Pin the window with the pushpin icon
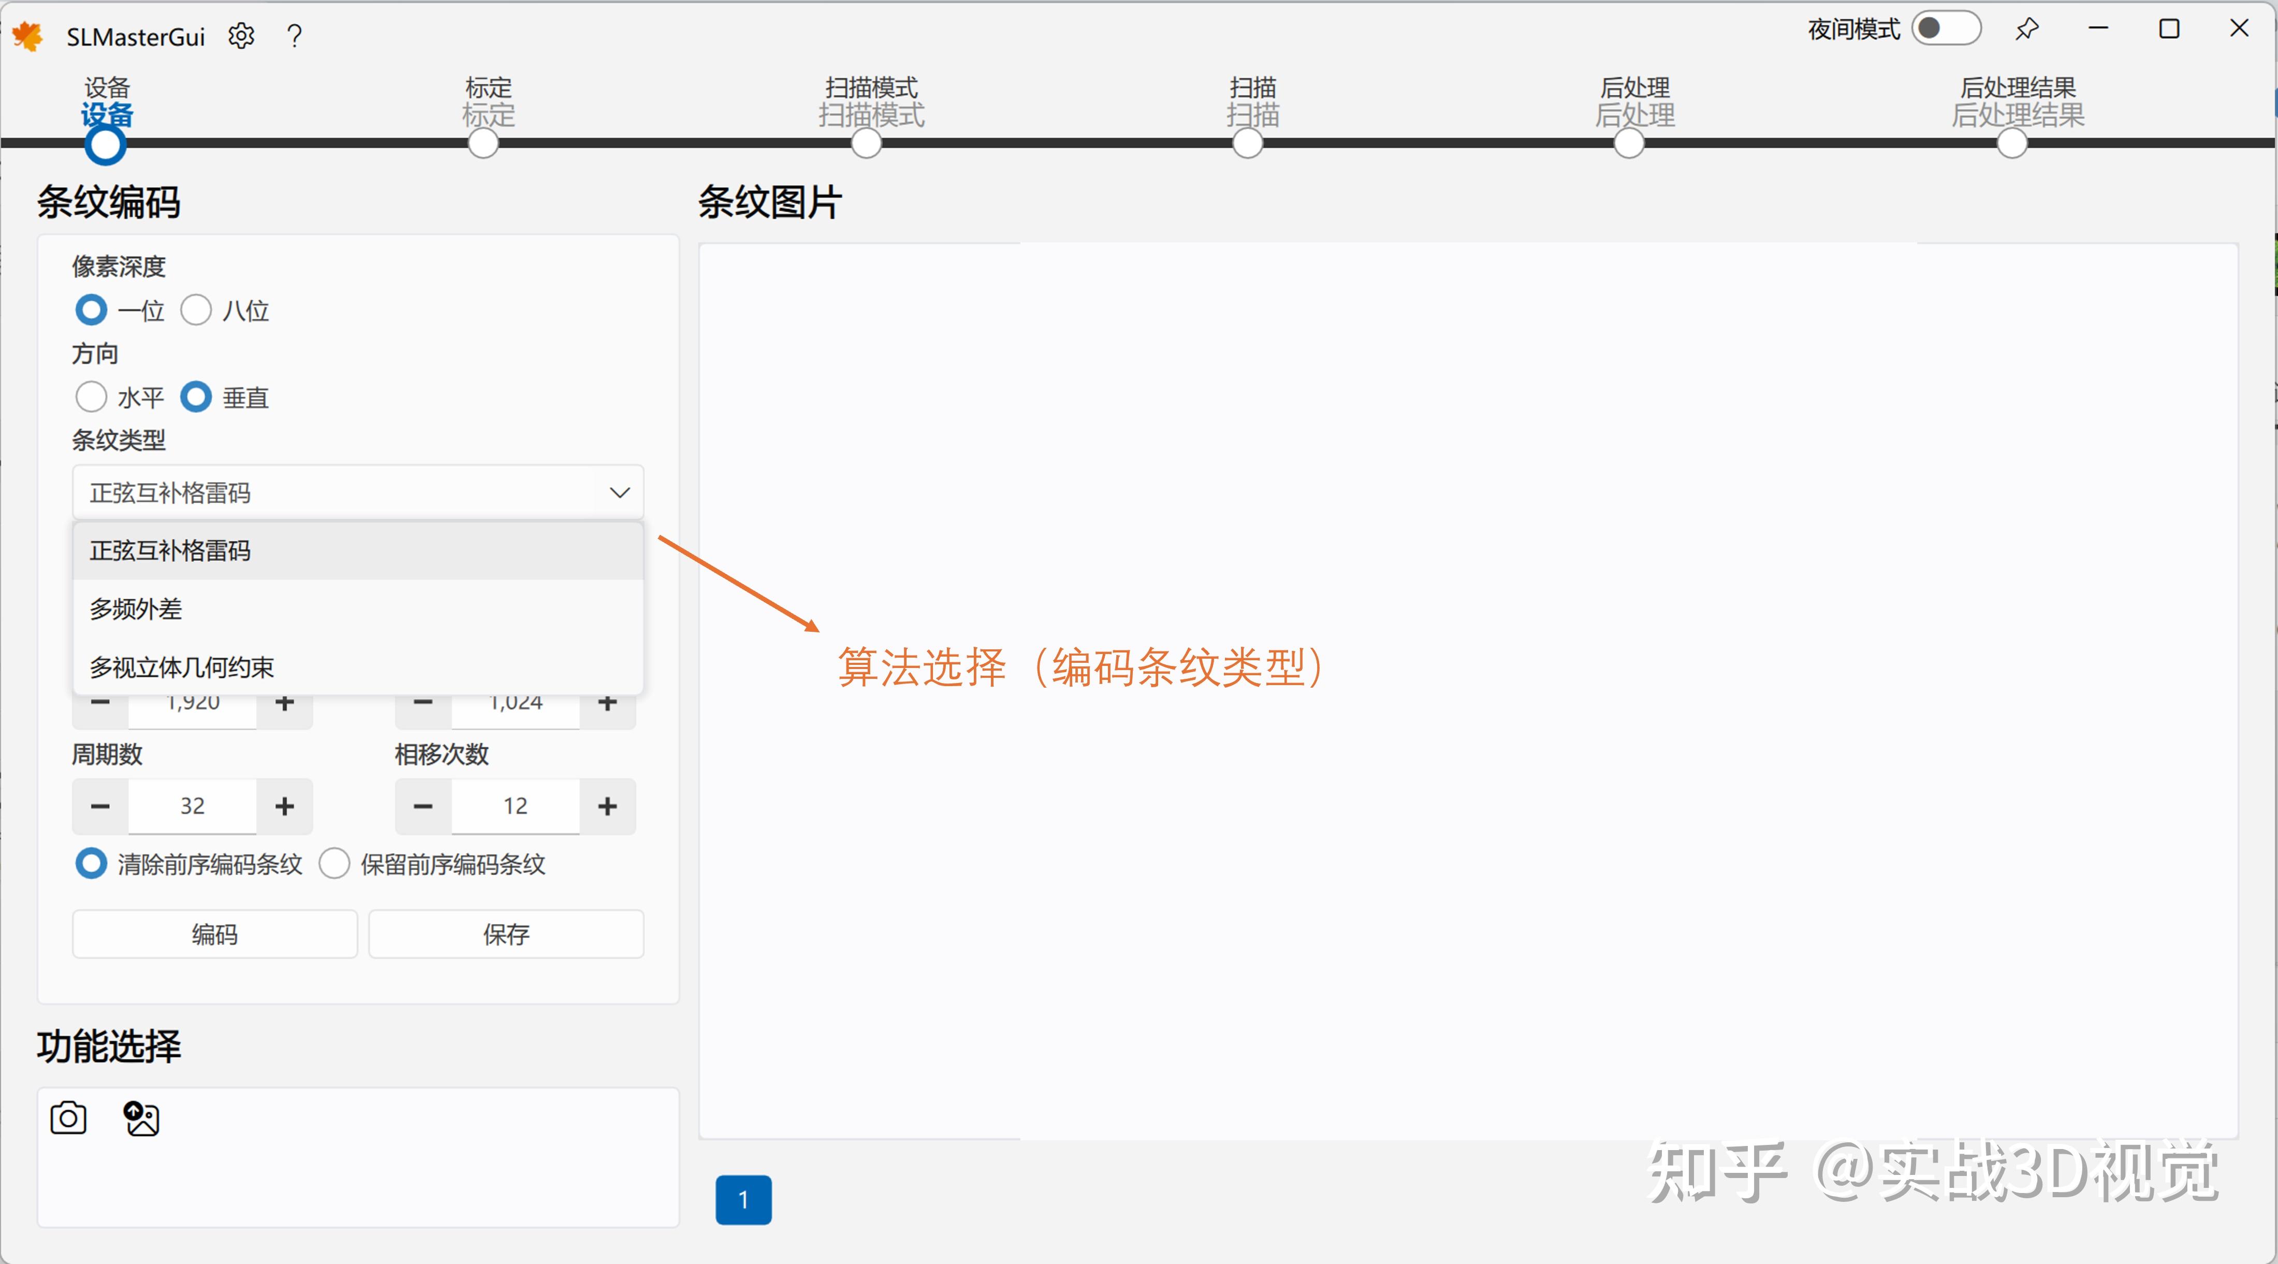 (2027, 29)
